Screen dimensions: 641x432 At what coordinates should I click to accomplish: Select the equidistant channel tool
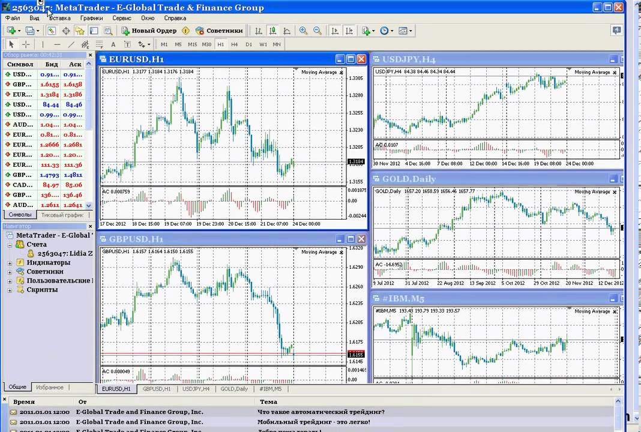pos(85,44)
